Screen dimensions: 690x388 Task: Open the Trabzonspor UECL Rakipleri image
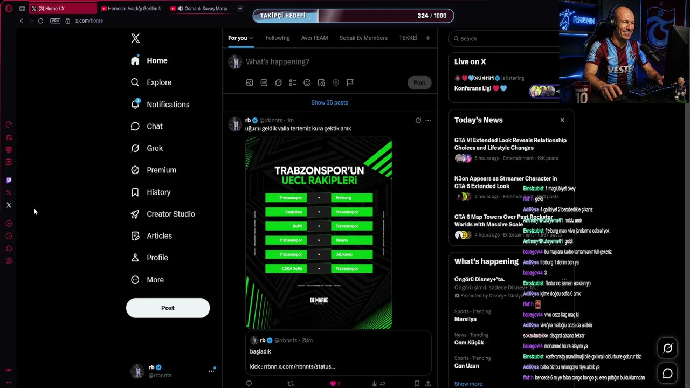tap(319, 233)
